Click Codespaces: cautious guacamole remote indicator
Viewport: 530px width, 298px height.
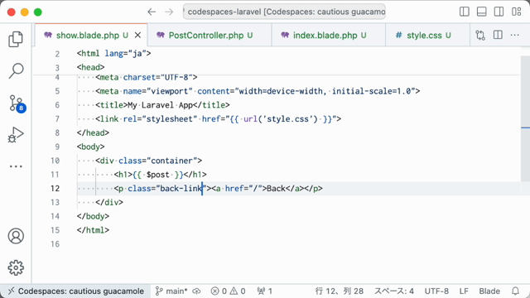pyautogui.click(x=75, y=291)
